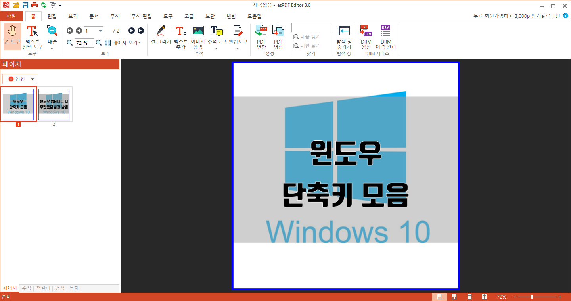571x301 pixels.
Task: Open the 문서 ribbon tab
Action: (x=94, y=16)
